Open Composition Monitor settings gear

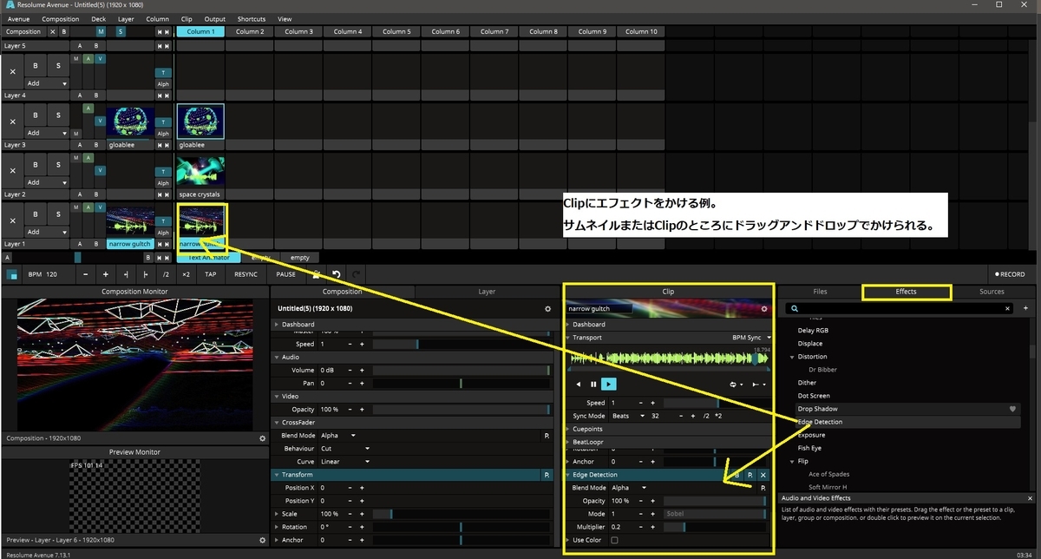(263, 438)
